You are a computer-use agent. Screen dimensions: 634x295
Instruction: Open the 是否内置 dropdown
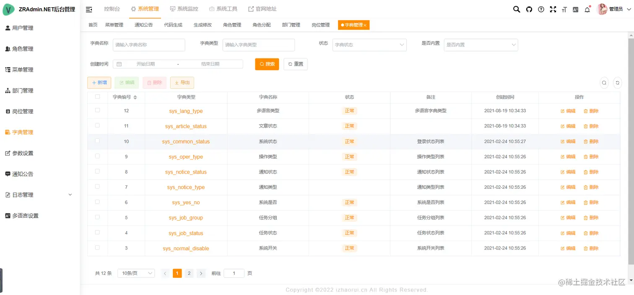click(481, 45)
